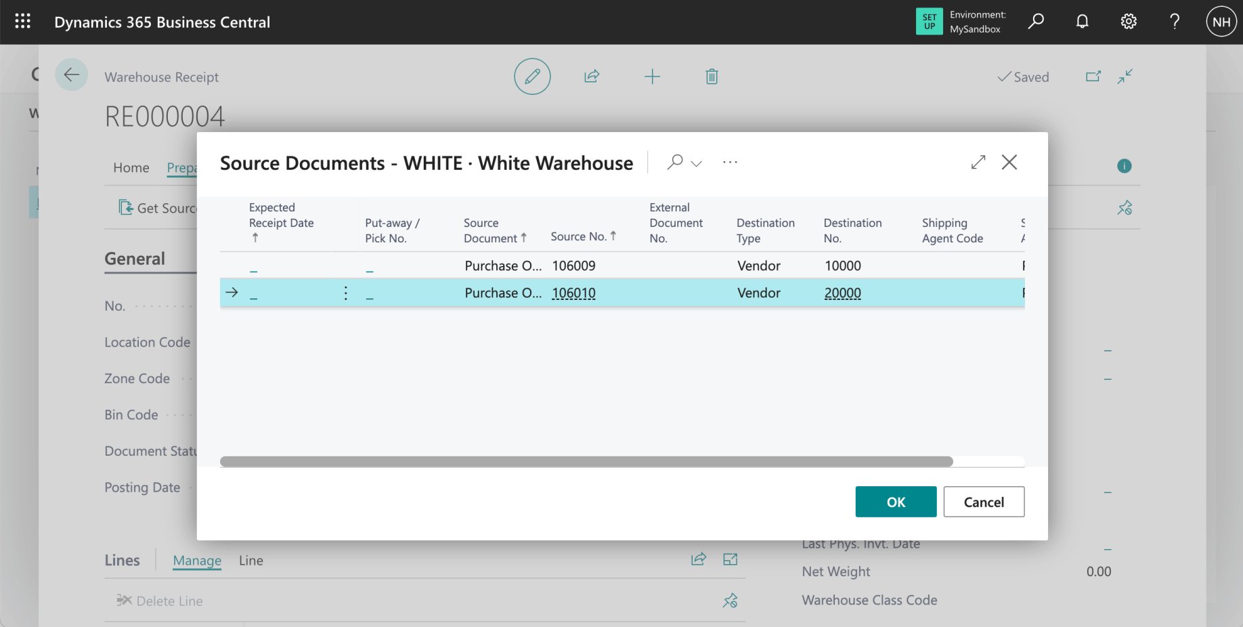Image resolution: width=1243 pixels, height=627 pixels.
Task: Open the Line tab in Lines section
Action: [251, 560]
